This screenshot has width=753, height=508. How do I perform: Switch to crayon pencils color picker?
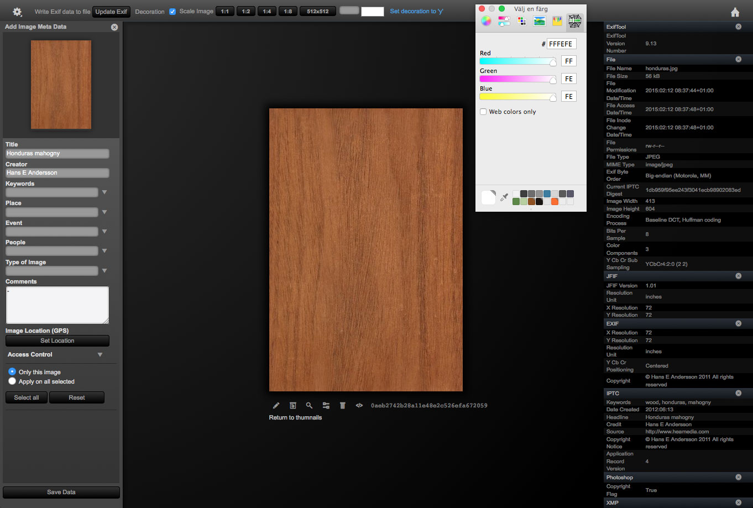coord(557,21)
